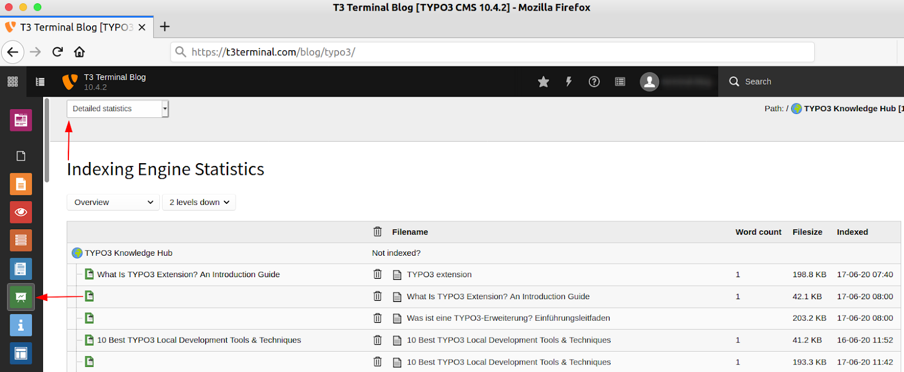Image resolution: width=904 pixels, height=372 pixels.
Task: Open the brown List module icon
Action: click(x=21, y=240)
